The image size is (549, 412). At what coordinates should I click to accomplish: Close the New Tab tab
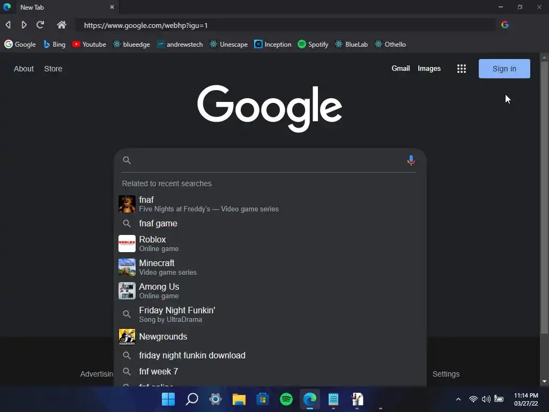[112, 7]
